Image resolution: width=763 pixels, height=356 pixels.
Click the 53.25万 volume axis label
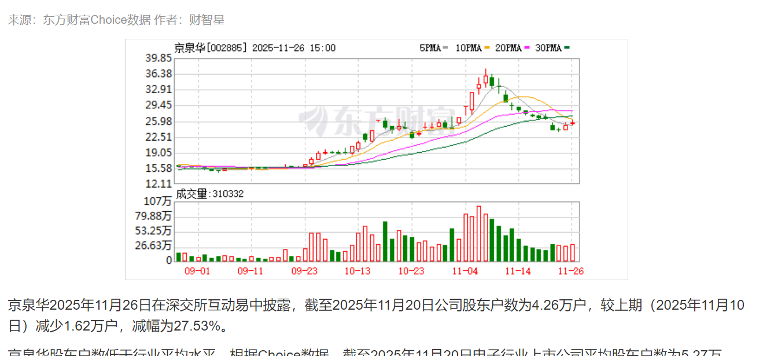tap(154, 231)
